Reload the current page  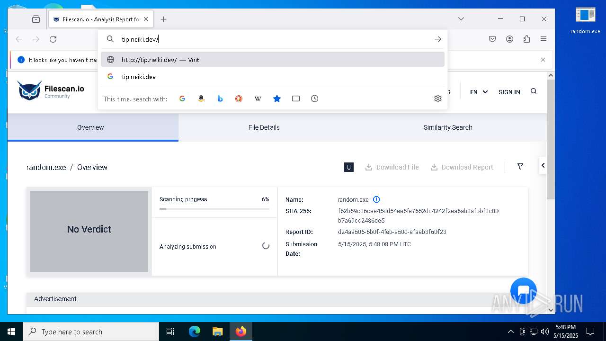(x=53, y=39)
